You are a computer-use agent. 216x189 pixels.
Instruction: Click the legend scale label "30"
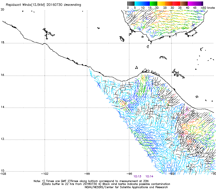click(x=172, y=8)
